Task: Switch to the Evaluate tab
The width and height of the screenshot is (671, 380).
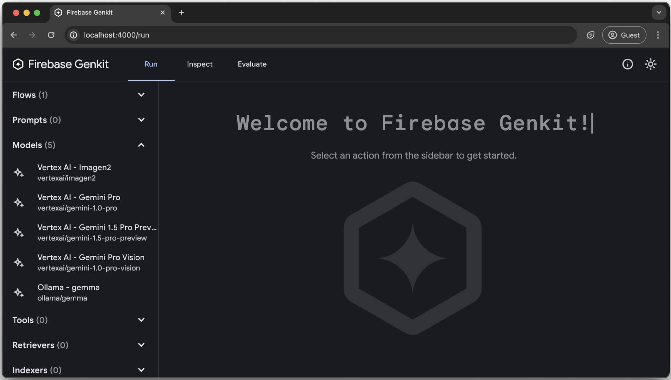Action: tap(252, 64)
